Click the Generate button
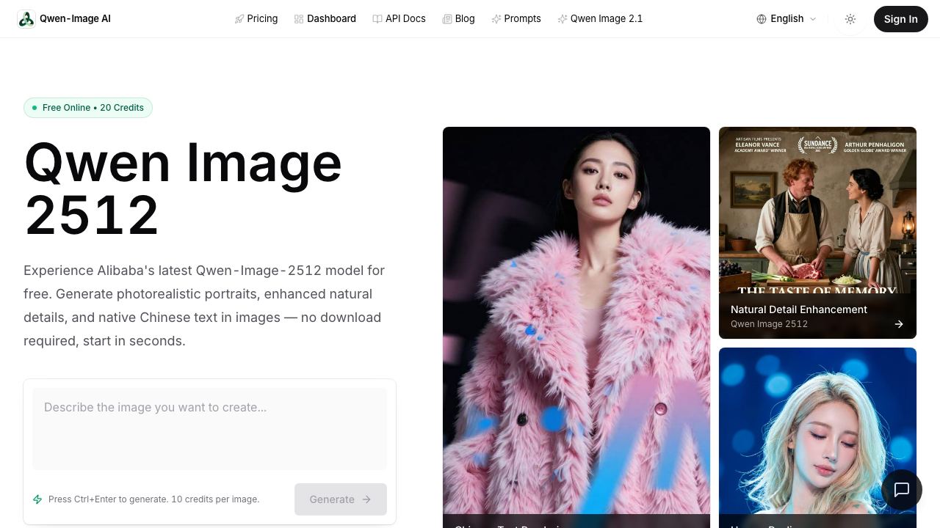The image size is (940, 528). (x=341, y=499)
